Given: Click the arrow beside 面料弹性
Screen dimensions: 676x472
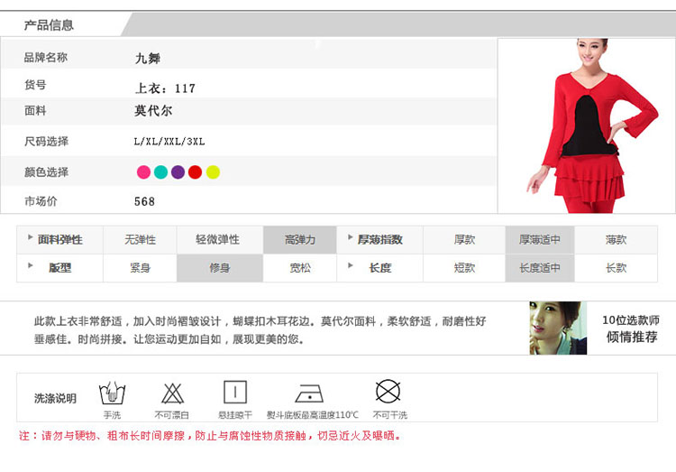Looking at the screenshot, I should click(x=31, y=238).
